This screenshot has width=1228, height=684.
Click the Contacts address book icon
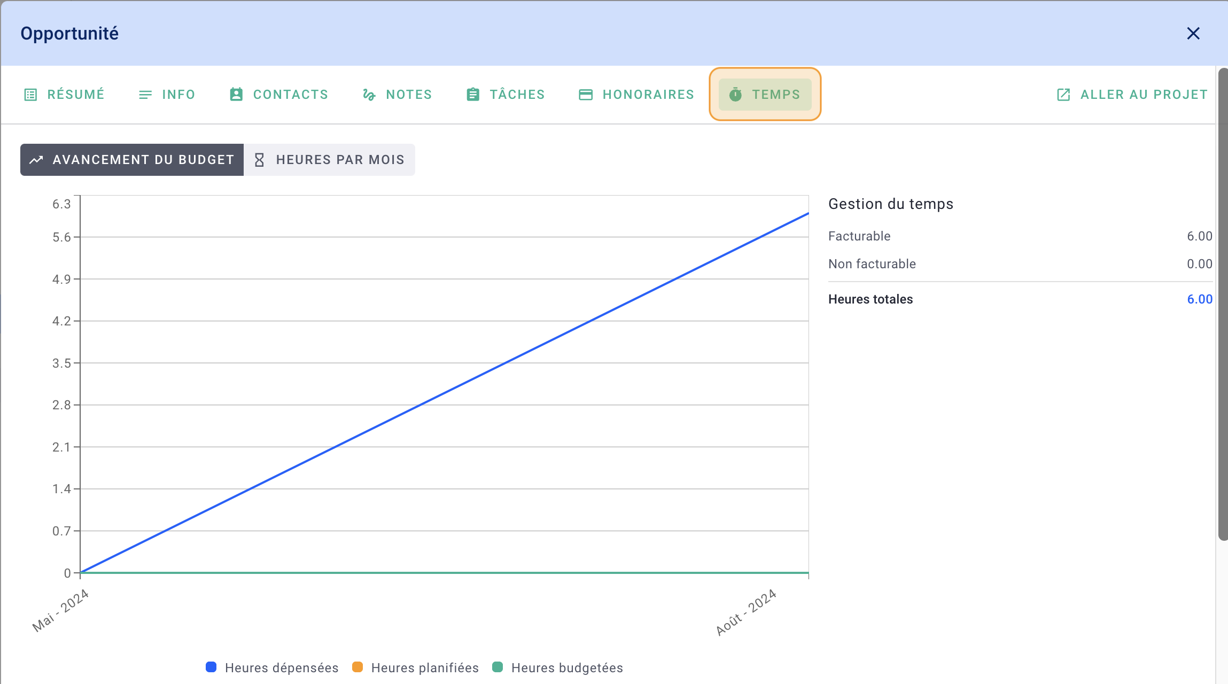click(x=236, y=95)
